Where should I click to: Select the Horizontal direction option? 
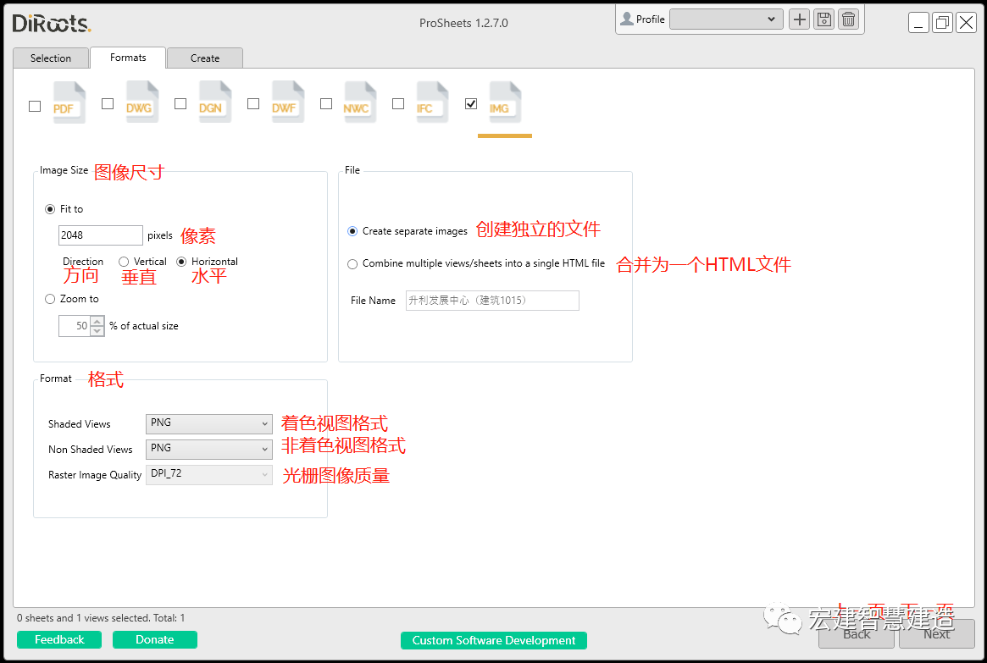[181, 262]
